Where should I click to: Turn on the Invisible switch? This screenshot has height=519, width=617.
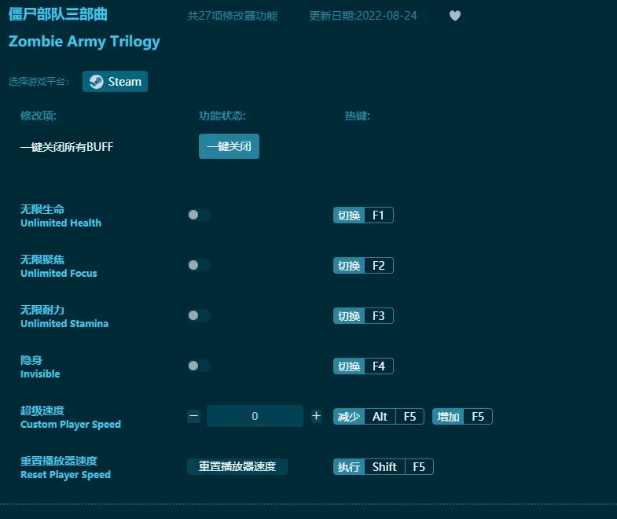coord(199,366)
